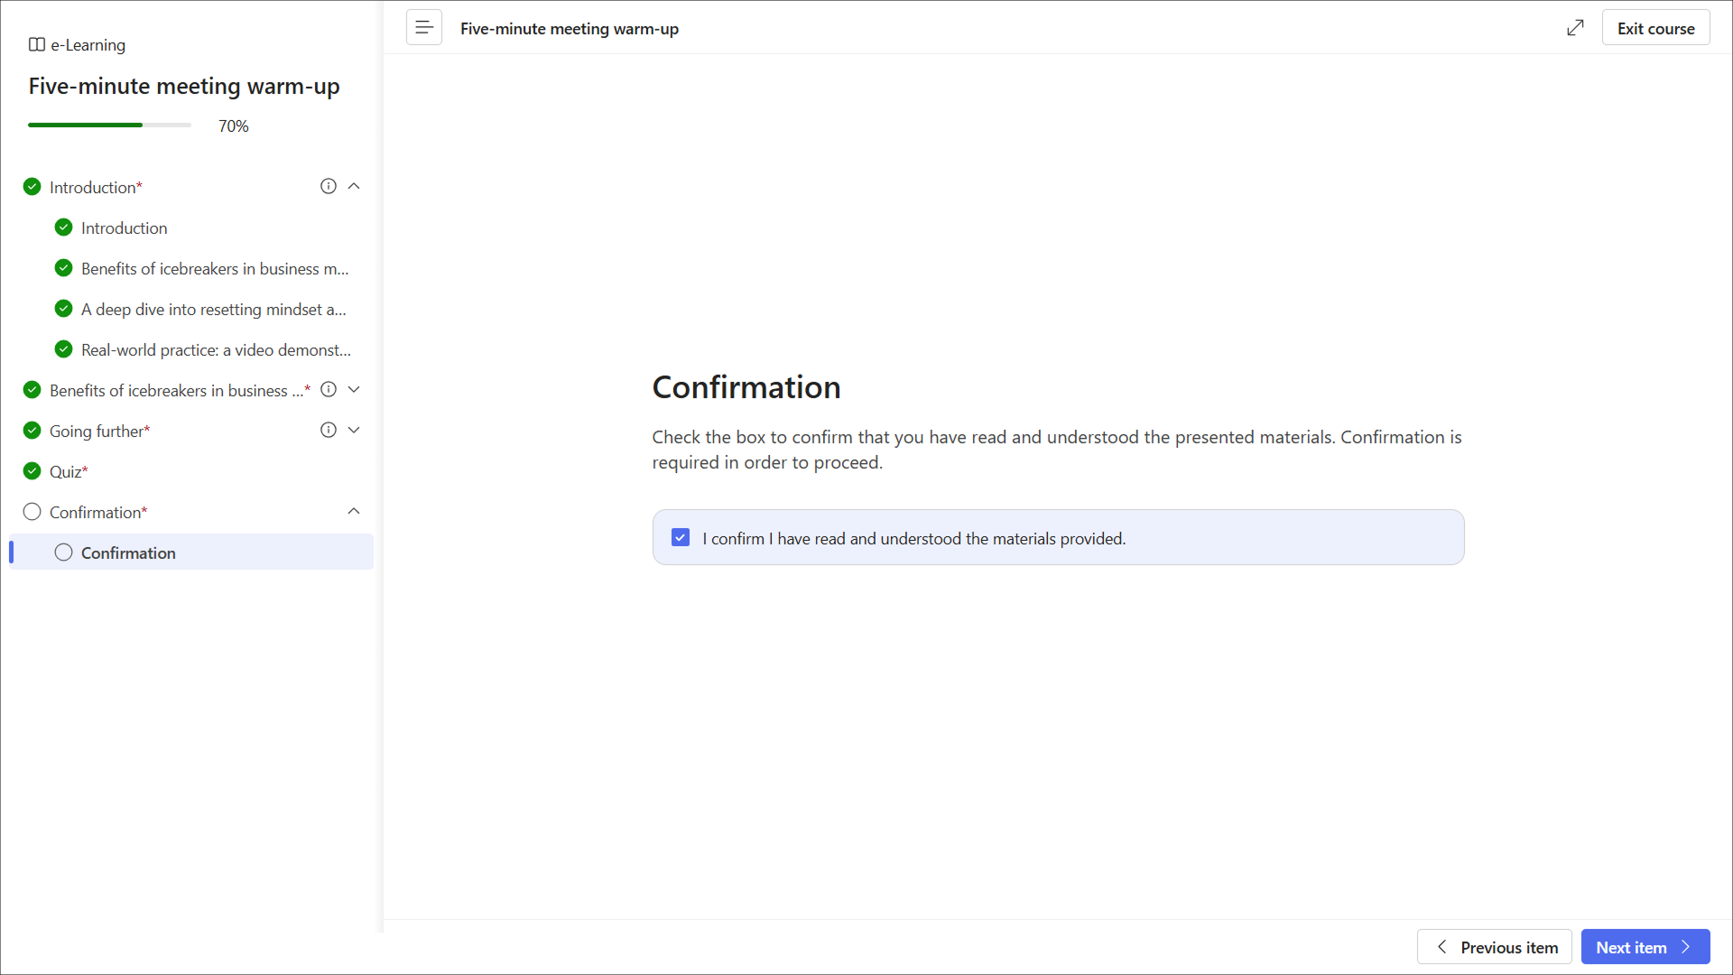Click the e-Learning book icon

pyautogui.click(x=37, y=44)
